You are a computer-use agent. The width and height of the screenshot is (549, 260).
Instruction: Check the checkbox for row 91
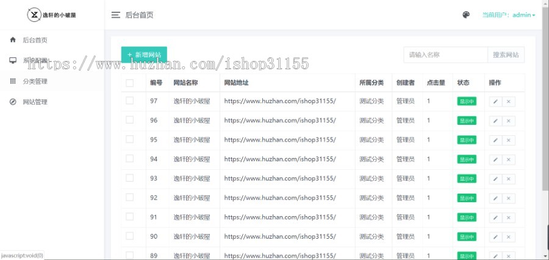click(129, 217)
